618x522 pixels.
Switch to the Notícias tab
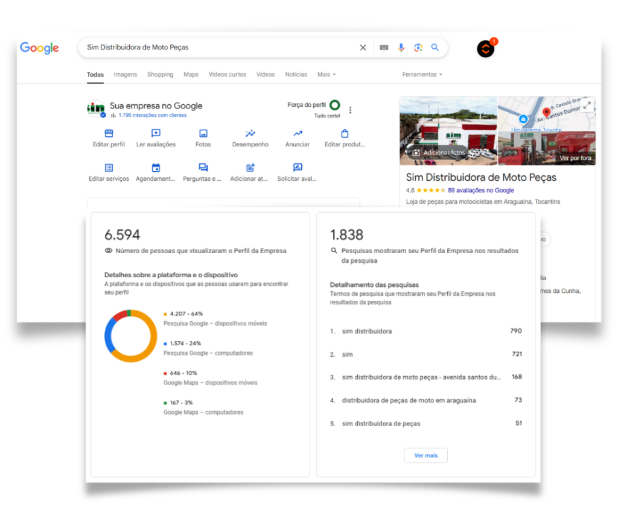296,74
